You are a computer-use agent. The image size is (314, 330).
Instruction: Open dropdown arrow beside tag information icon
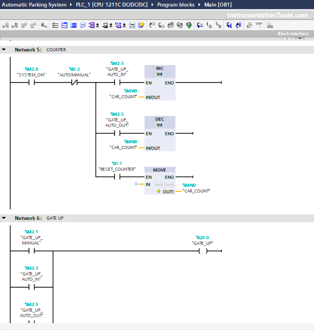pyautogui.click(x=111, y=25)
